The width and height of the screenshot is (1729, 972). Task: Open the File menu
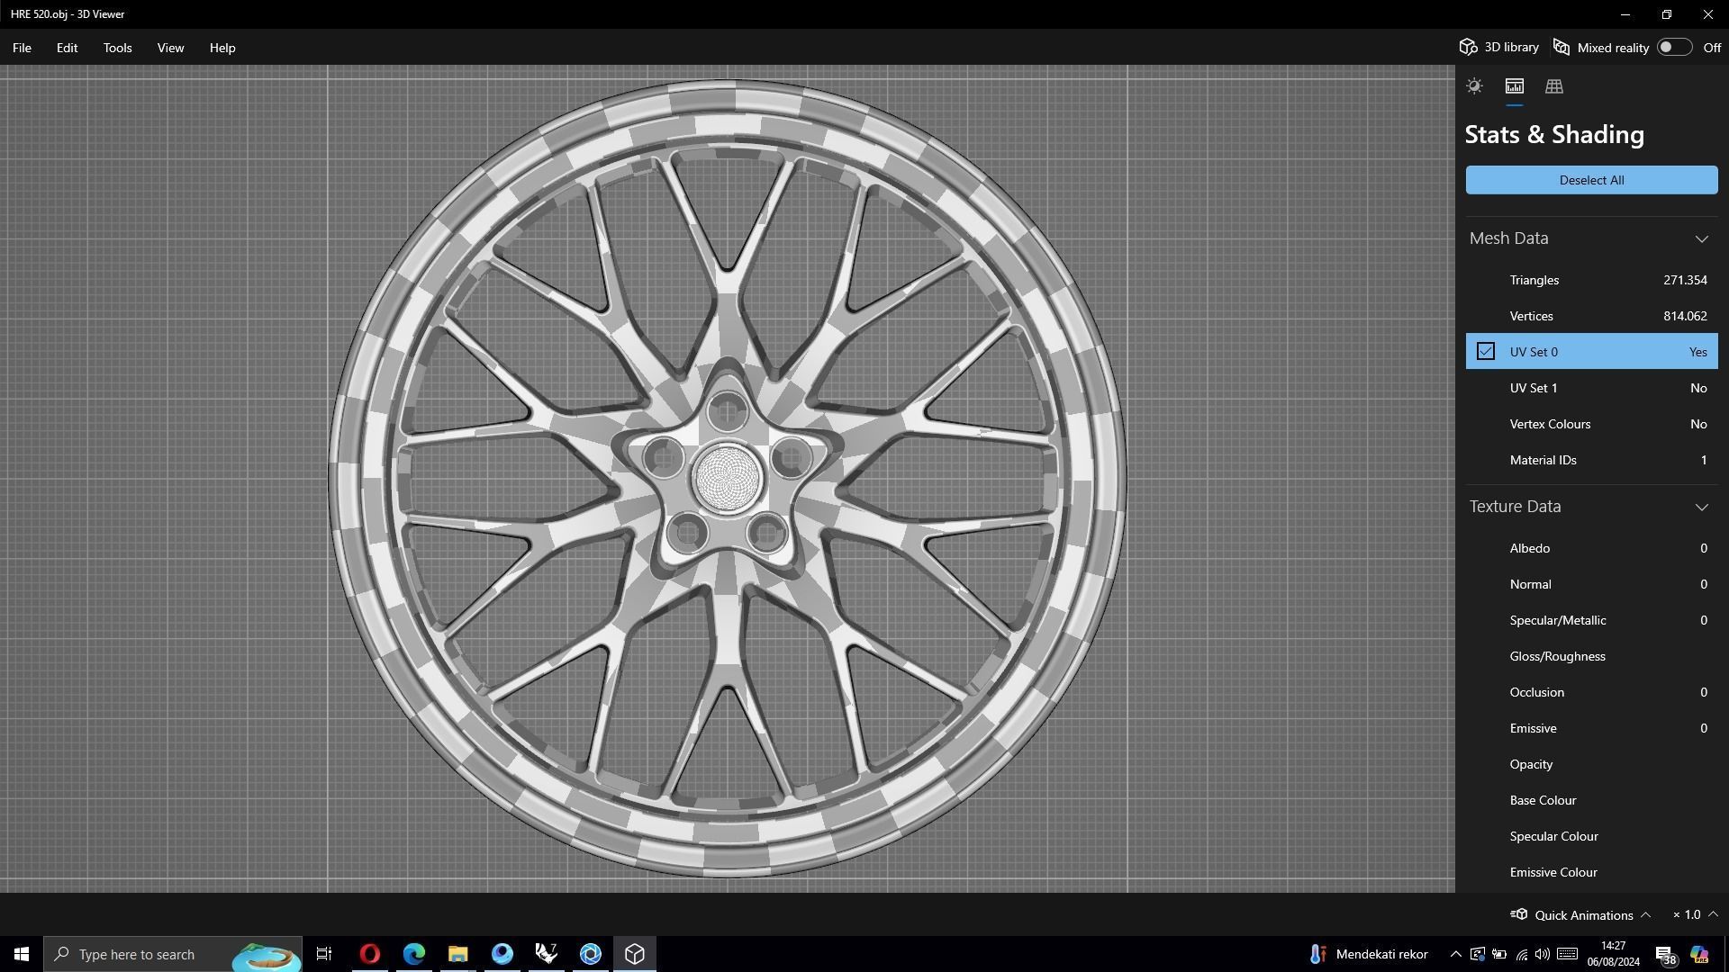22,48
